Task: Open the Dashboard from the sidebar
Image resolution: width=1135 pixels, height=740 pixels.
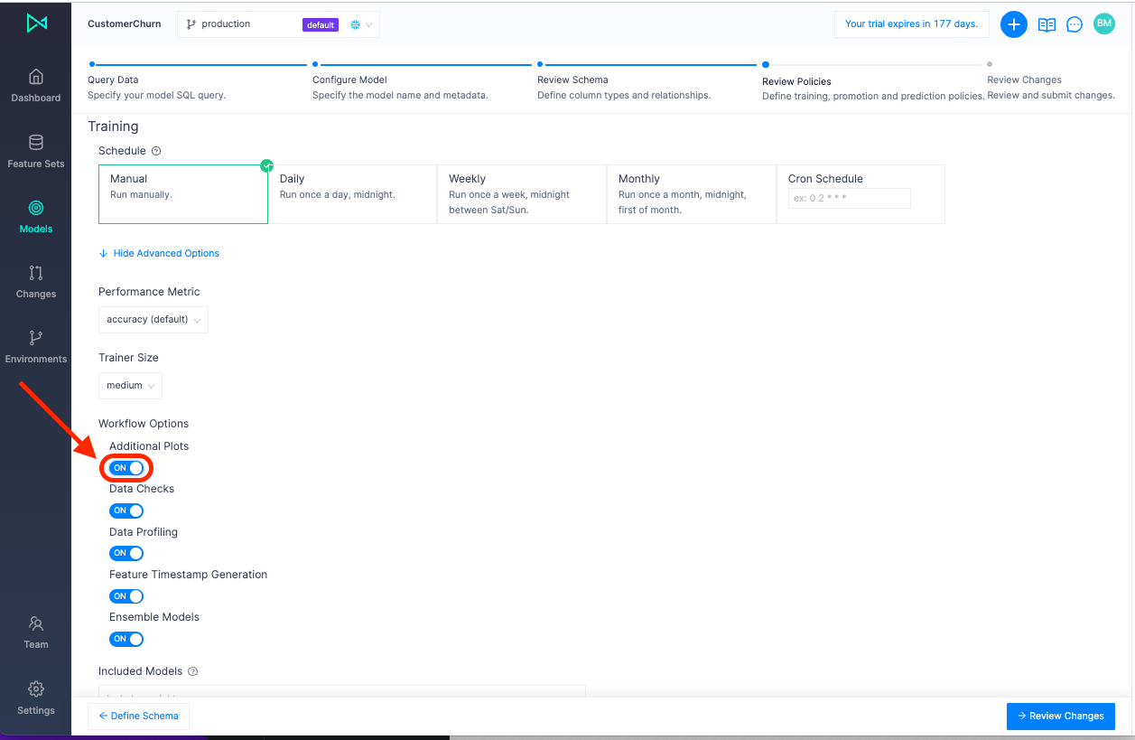Action: point(35,85)
